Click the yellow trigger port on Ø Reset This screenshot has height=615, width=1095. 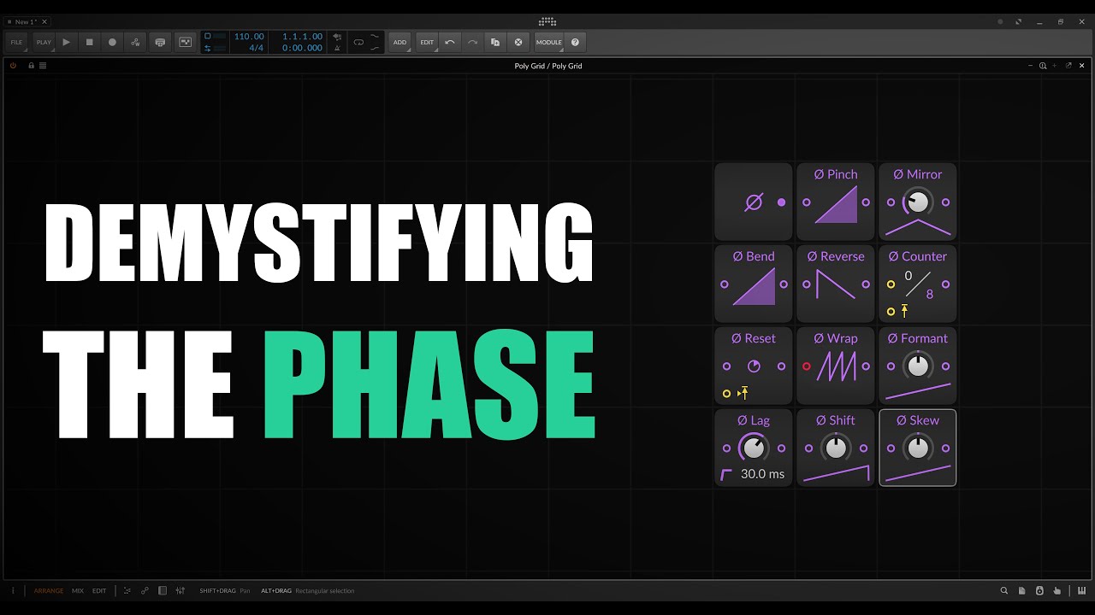point(726,394)
